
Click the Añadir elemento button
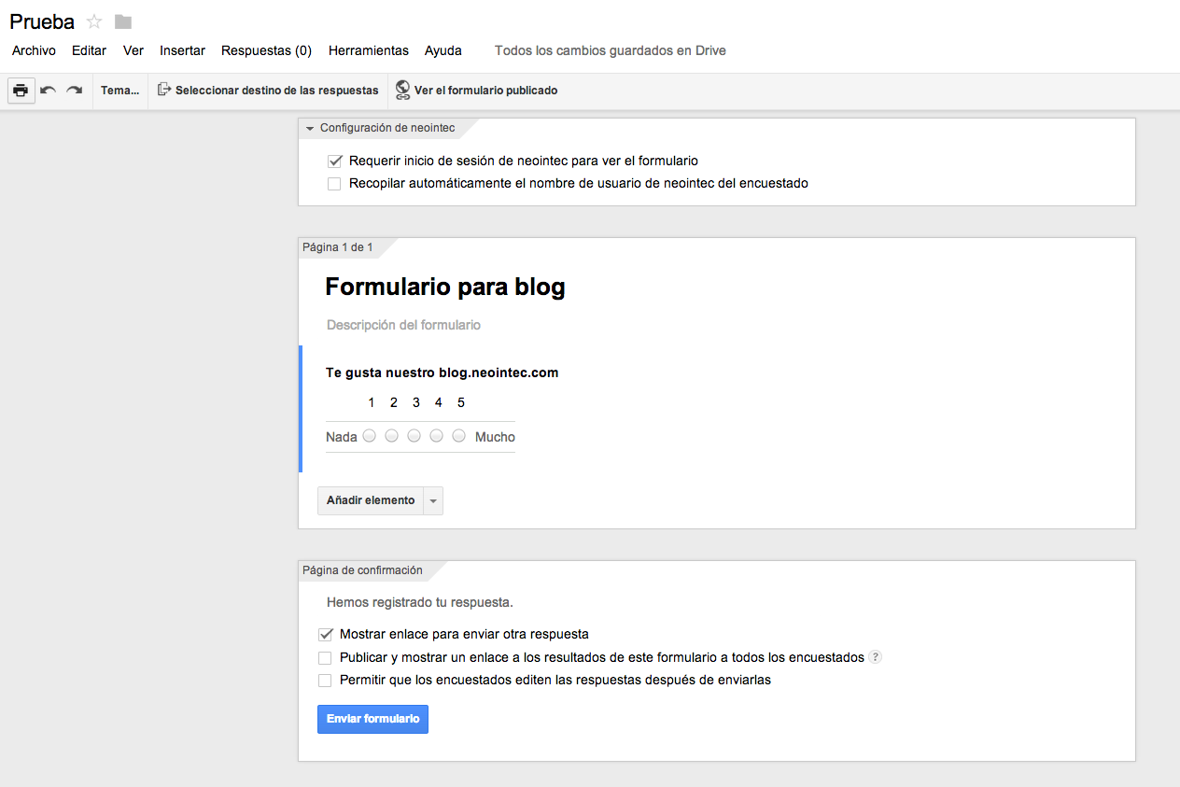click(371, 501)
